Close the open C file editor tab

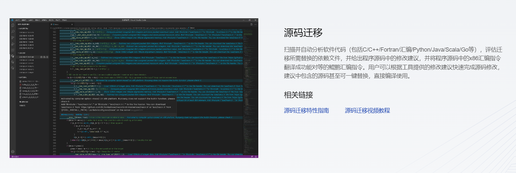pos(72,24)
